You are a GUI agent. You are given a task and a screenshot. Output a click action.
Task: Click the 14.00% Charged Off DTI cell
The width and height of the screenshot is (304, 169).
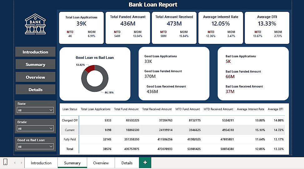(279, 120)
